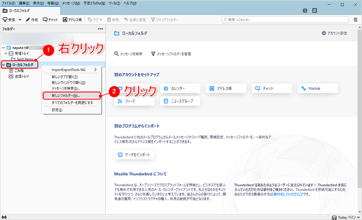Set up a ニュースグループ account
Screen dimensions: 362x220
pyautogui.click(x=180, y=101)
